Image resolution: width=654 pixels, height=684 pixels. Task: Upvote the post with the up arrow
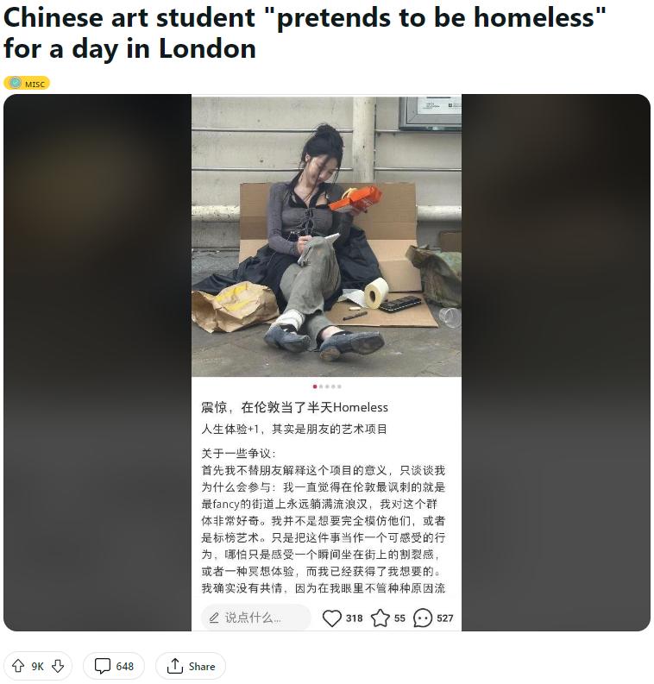18,666
